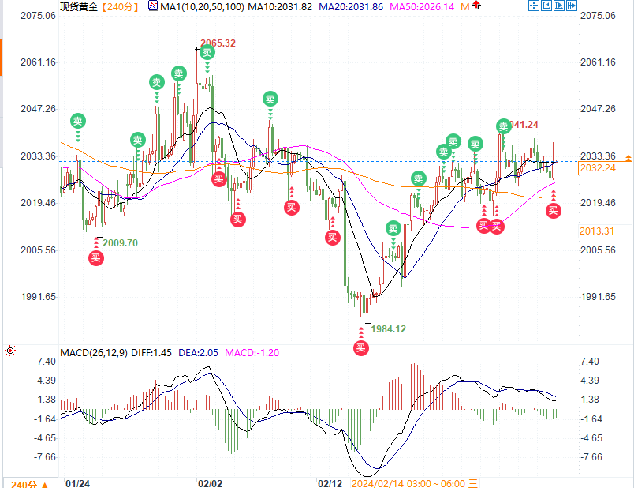This screenshot has width=634, height=488.
Task: Click the buy marker below 1984.12 low
Action: click(360, 348)
